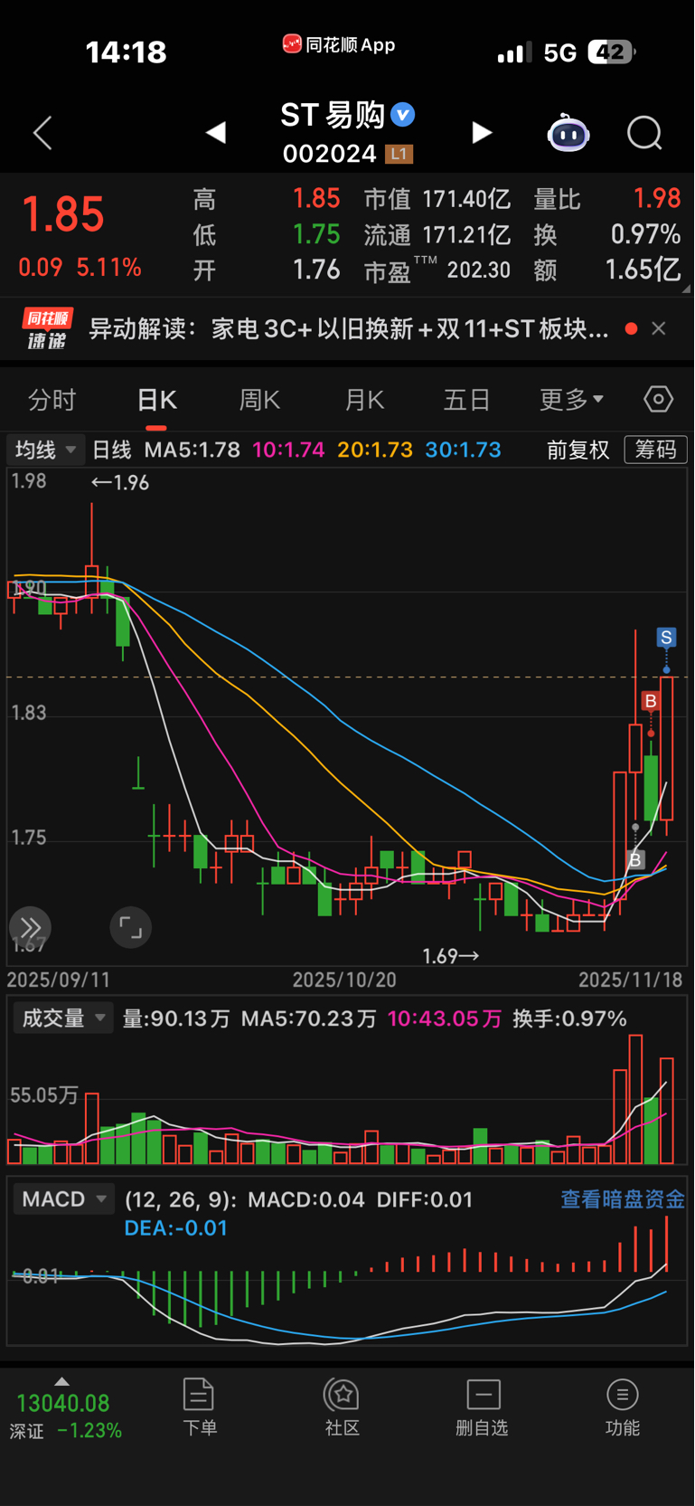Tap the 1.96 high price annotation

pos(120,483)
